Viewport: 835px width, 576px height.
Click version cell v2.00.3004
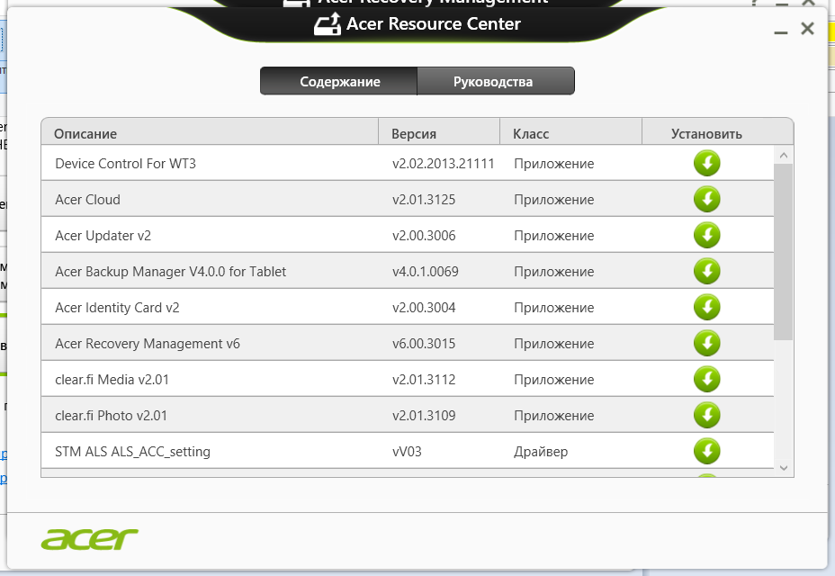point(424,308)
